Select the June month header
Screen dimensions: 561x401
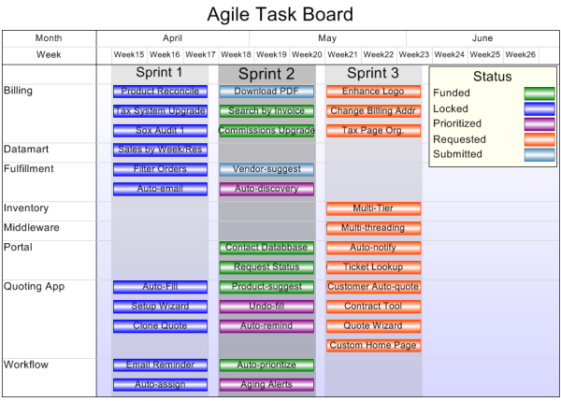tap(482, 38)
